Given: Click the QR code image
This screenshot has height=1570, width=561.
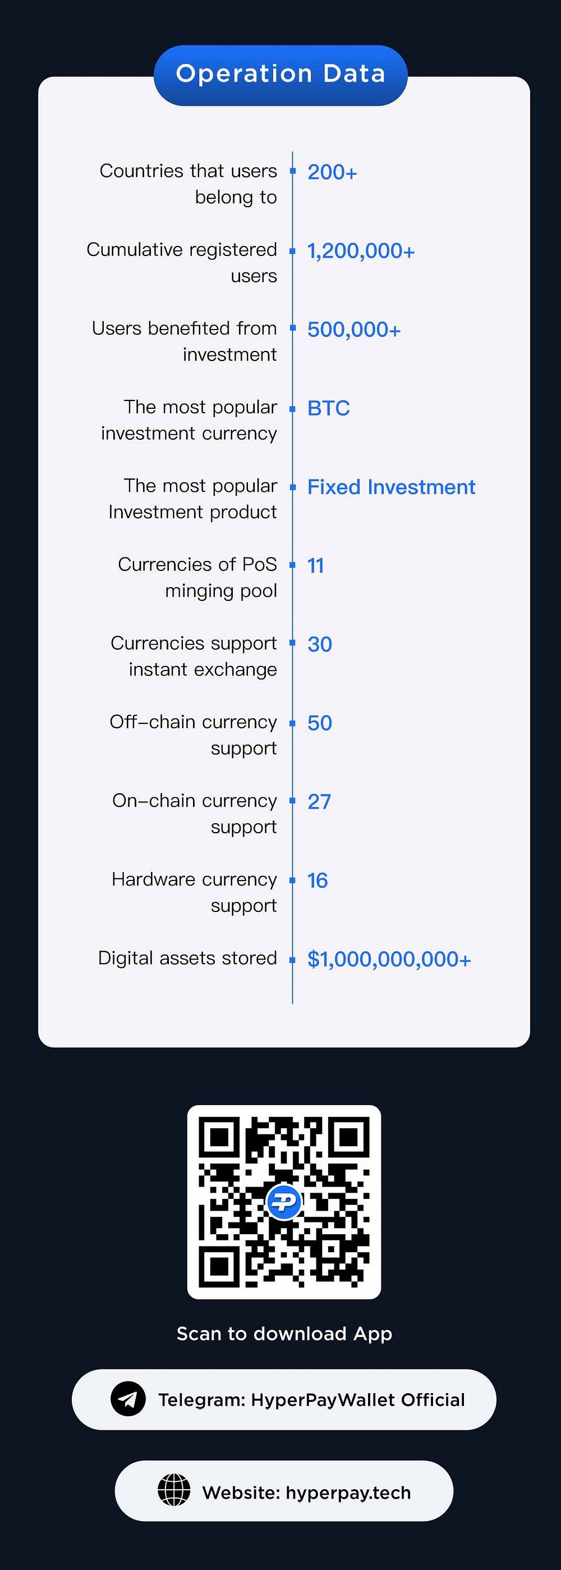Looking at the screenshot, I should point(284,1202).
